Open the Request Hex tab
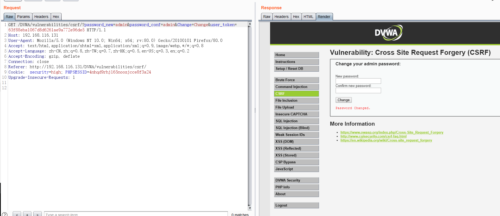This screenshot has height=216, width=500. (56, 17)
